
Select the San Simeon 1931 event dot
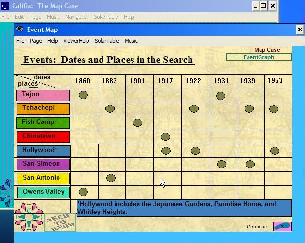pyautogui.click(x=221, y=165)
